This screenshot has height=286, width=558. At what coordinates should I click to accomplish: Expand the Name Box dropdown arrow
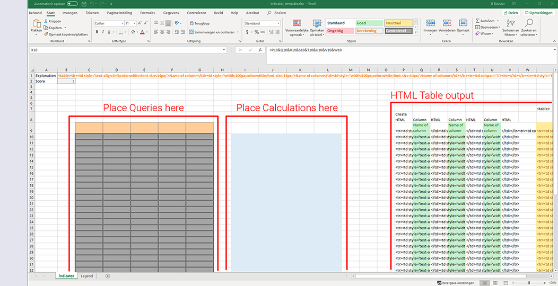pyautogui.click(x=224, y=50)
